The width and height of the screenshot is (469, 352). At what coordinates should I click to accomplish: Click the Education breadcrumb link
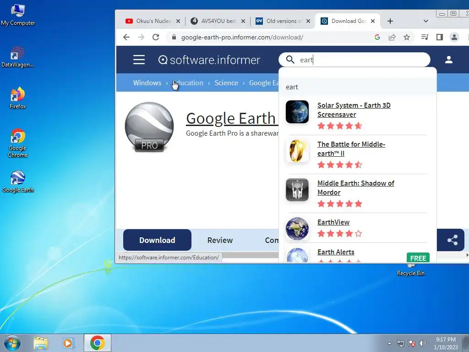pos(188,83)
